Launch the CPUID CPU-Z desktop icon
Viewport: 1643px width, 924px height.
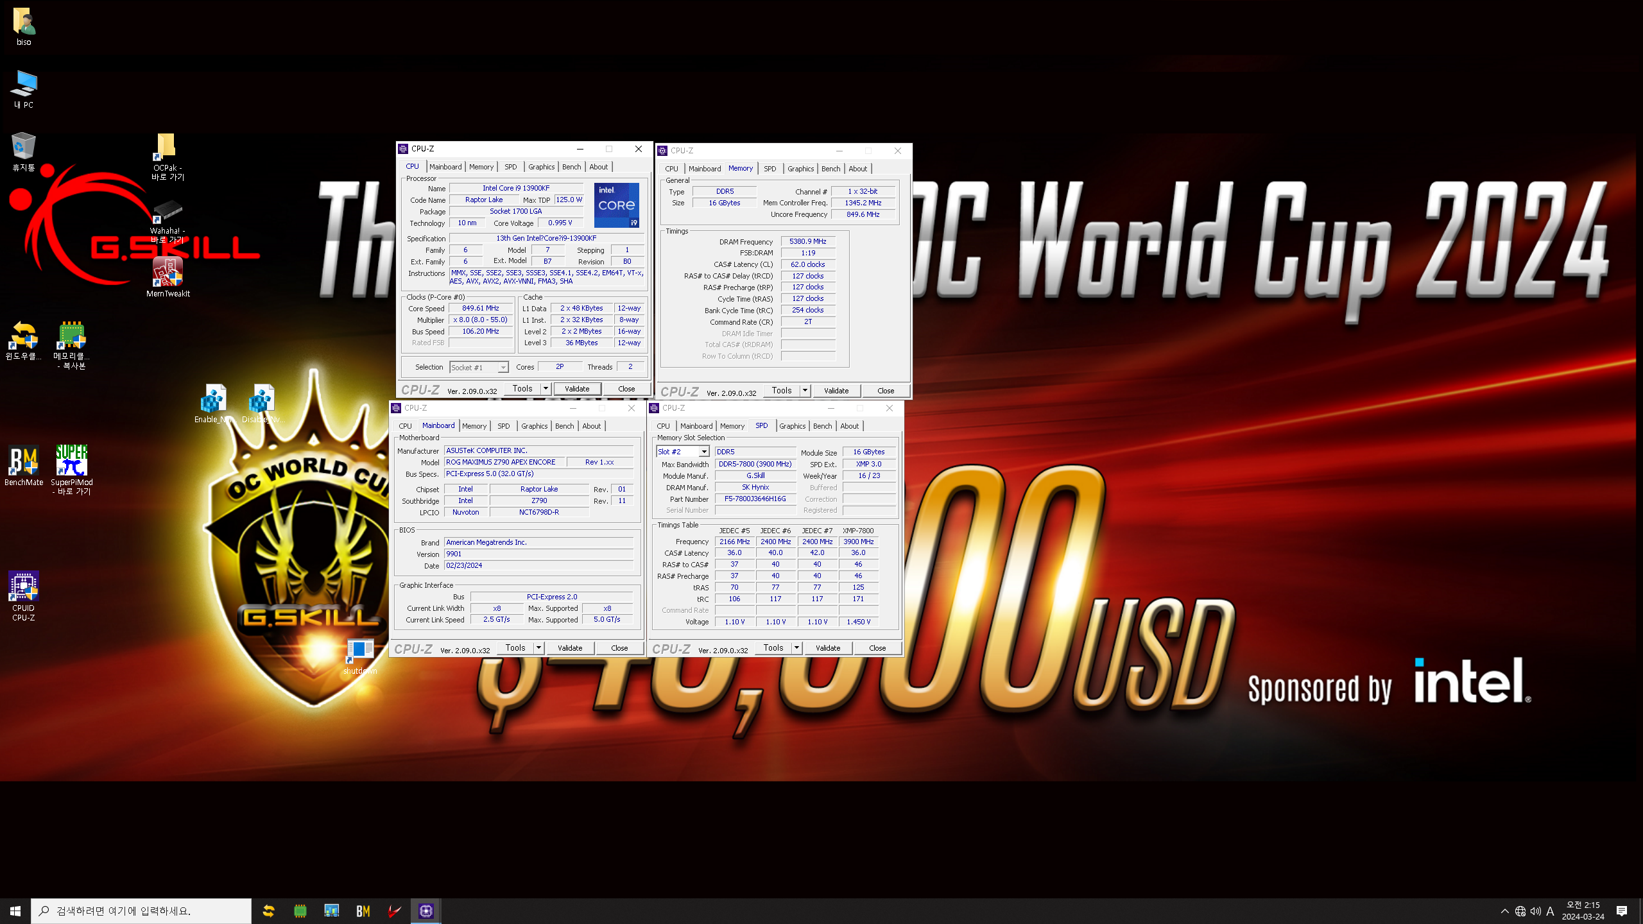(24, 595)
